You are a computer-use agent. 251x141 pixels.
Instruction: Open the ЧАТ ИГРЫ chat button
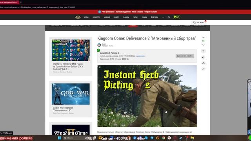click(x=198, y=23)
